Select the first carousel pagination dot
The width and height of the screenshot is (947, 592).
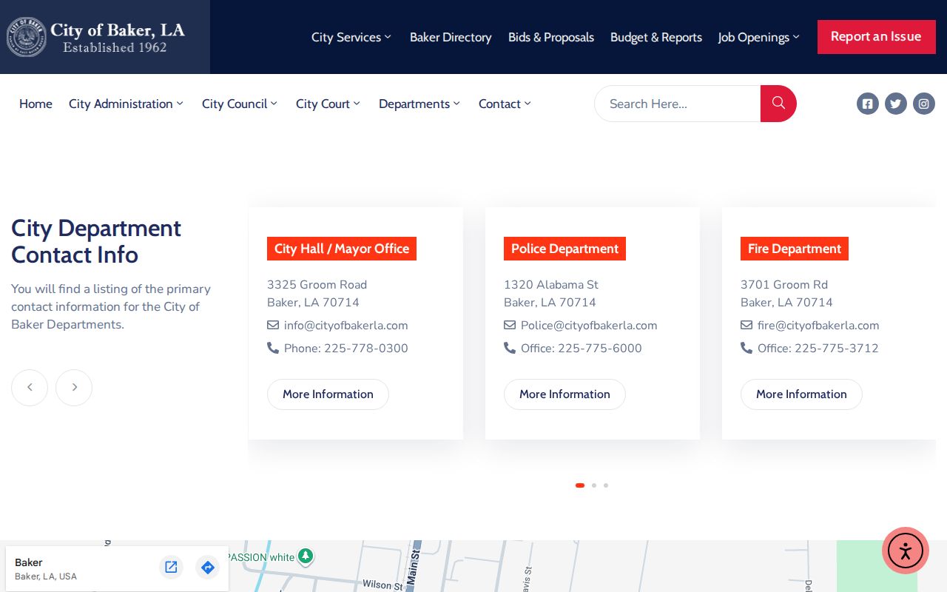(x=580, y=485)
